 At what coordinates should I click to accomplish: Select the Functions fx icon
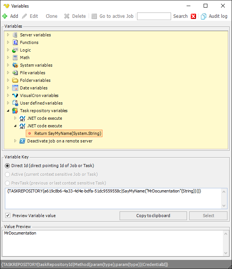[15, 42]
